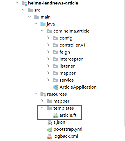Image resolution: width=125 pixels, height=141 pixels.
Task: Select the service package label
Action: [x=67, y=80]
